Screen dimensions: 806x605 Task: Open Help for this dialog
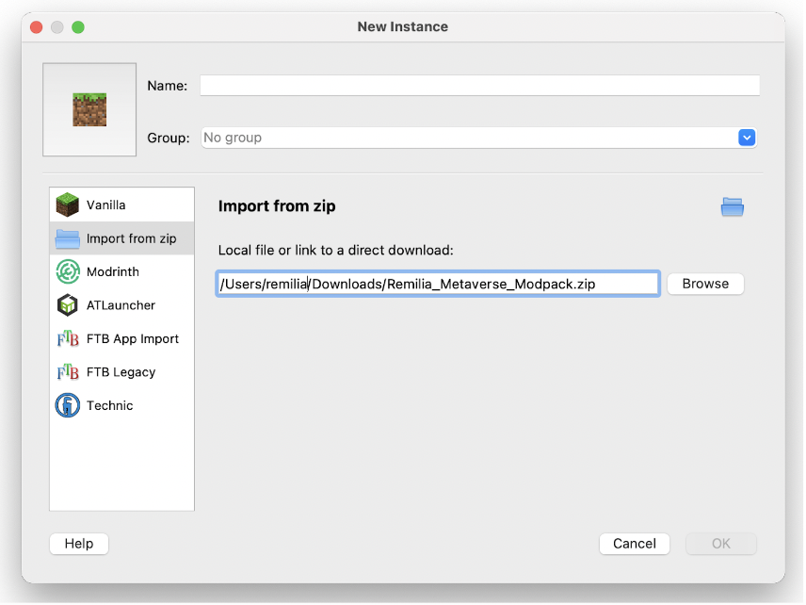[x=79, y=543]
